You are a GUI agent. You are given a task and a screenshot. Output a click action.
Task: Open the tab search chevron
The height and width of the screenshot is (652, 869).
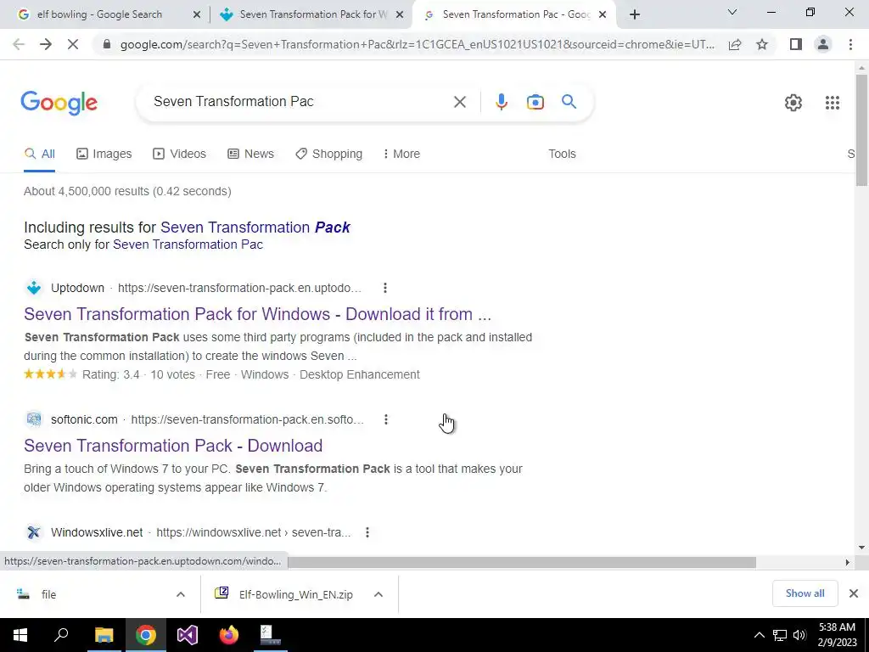click(x=732, y=12)
